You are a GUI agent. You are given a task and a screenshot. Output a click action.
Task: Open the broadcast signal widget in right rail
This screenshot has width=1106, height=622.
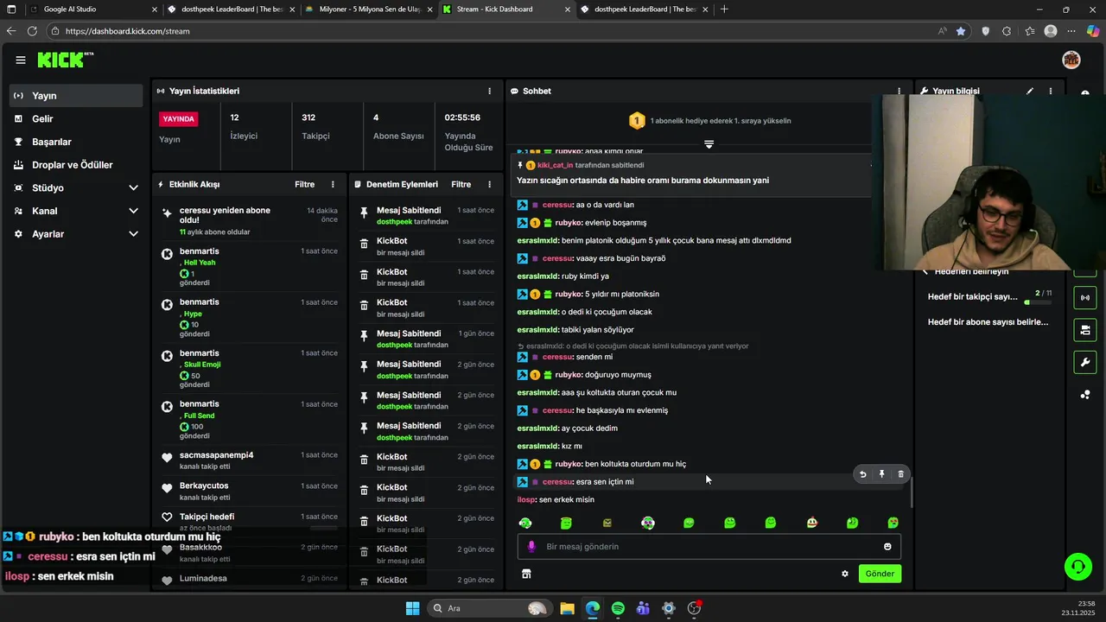point(1085,298)
